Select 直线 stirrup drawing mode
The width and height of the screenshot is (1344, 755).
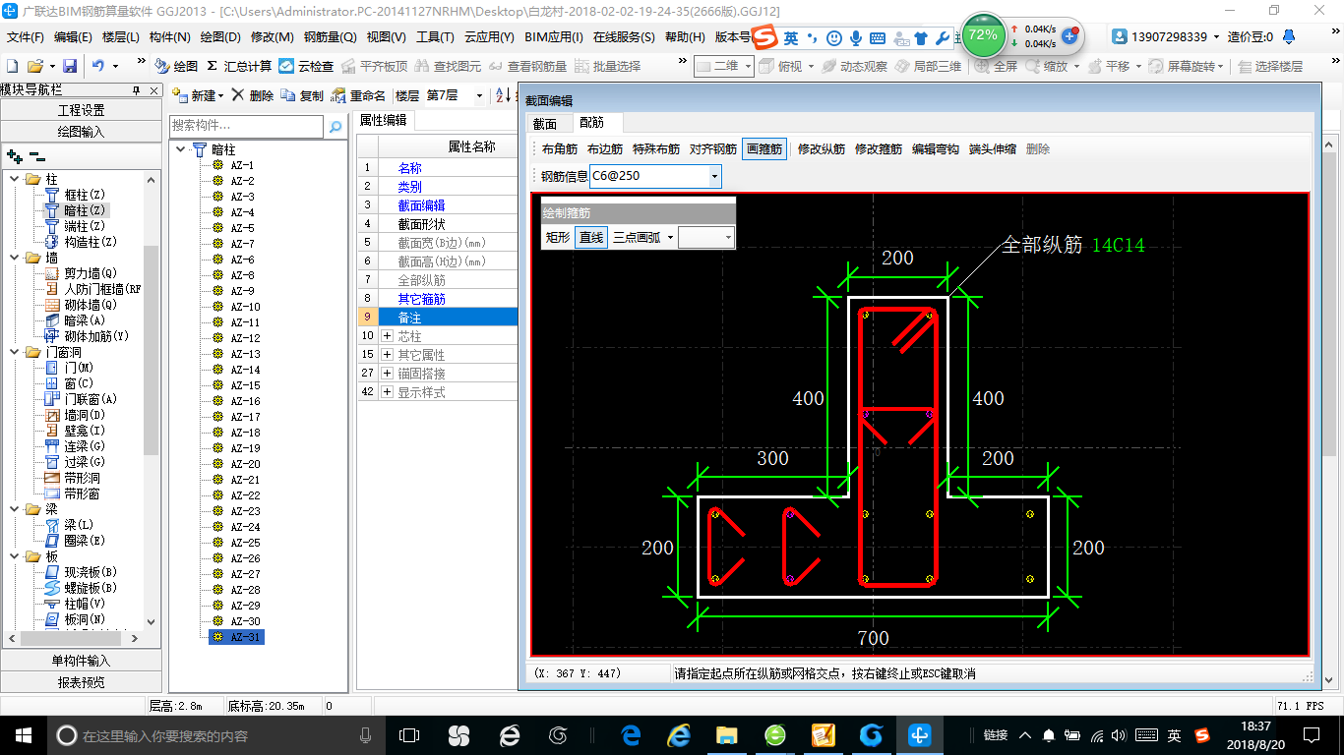(591, 237)
